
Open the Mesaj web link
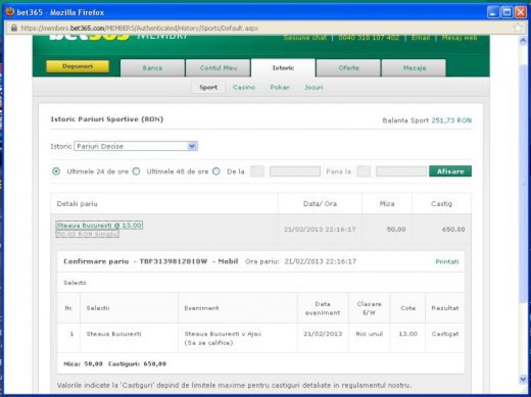coord(459,38)
